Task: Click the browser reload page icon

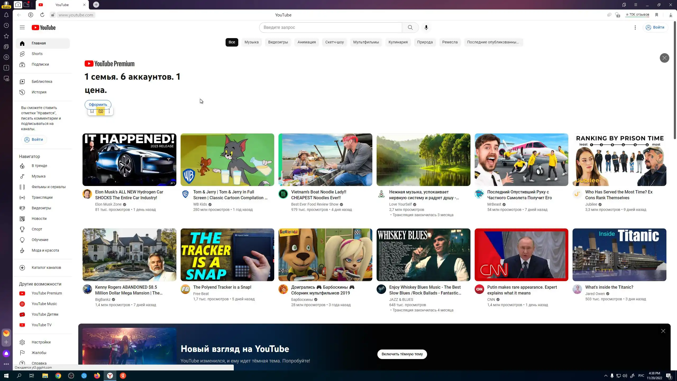Action: tap(42, 15)
